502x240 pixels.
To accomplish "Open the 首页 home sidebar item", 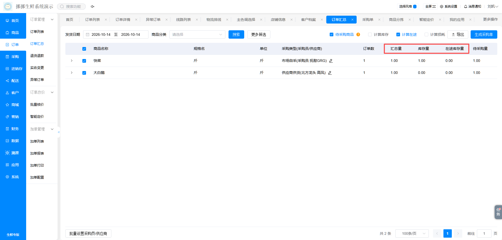I will click(13, 21).
